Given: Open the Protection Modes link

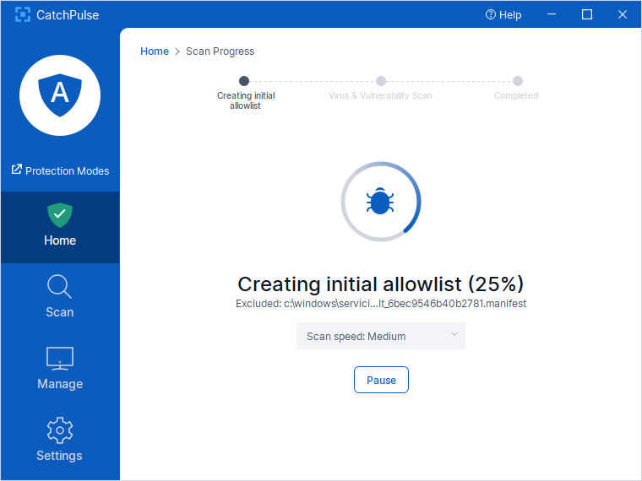Looking at the screenshot, I should [x=68, y=170].
